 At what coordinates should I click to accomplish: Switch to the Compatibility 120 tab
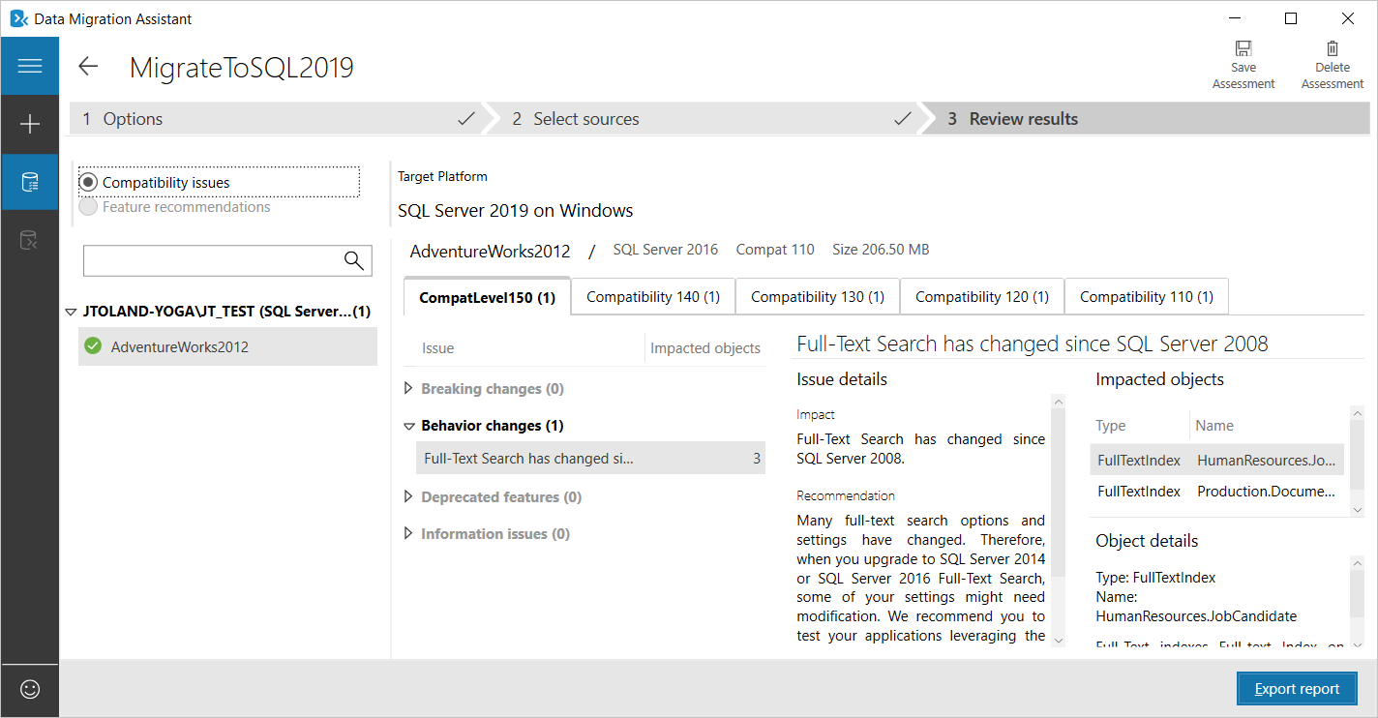point(982,297)
